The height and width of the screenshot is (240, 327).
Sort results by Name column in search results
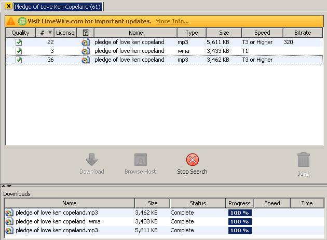(136, 33)
